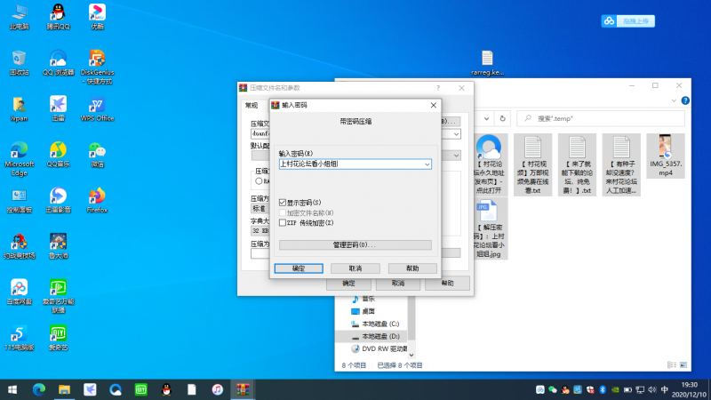711x400 pixels.
Task: Click 帮助 in the 输入密码 dialog
Action: point(411,268)
